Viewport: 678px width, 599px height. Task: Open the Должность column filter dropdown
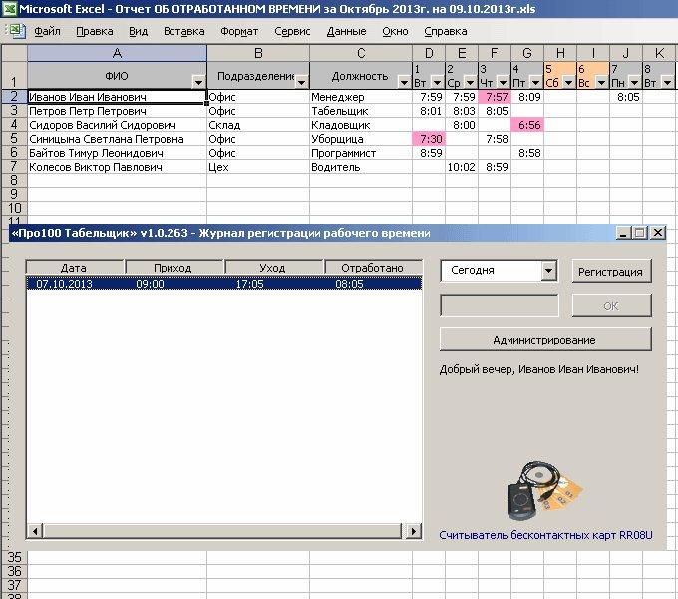[404, 82]
